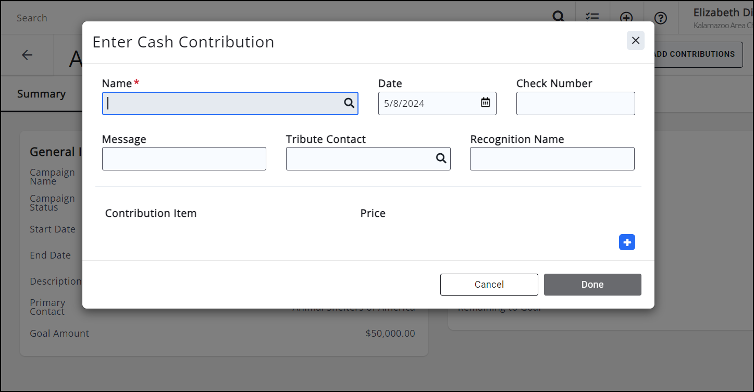Switch to the Summary tab

41,94
